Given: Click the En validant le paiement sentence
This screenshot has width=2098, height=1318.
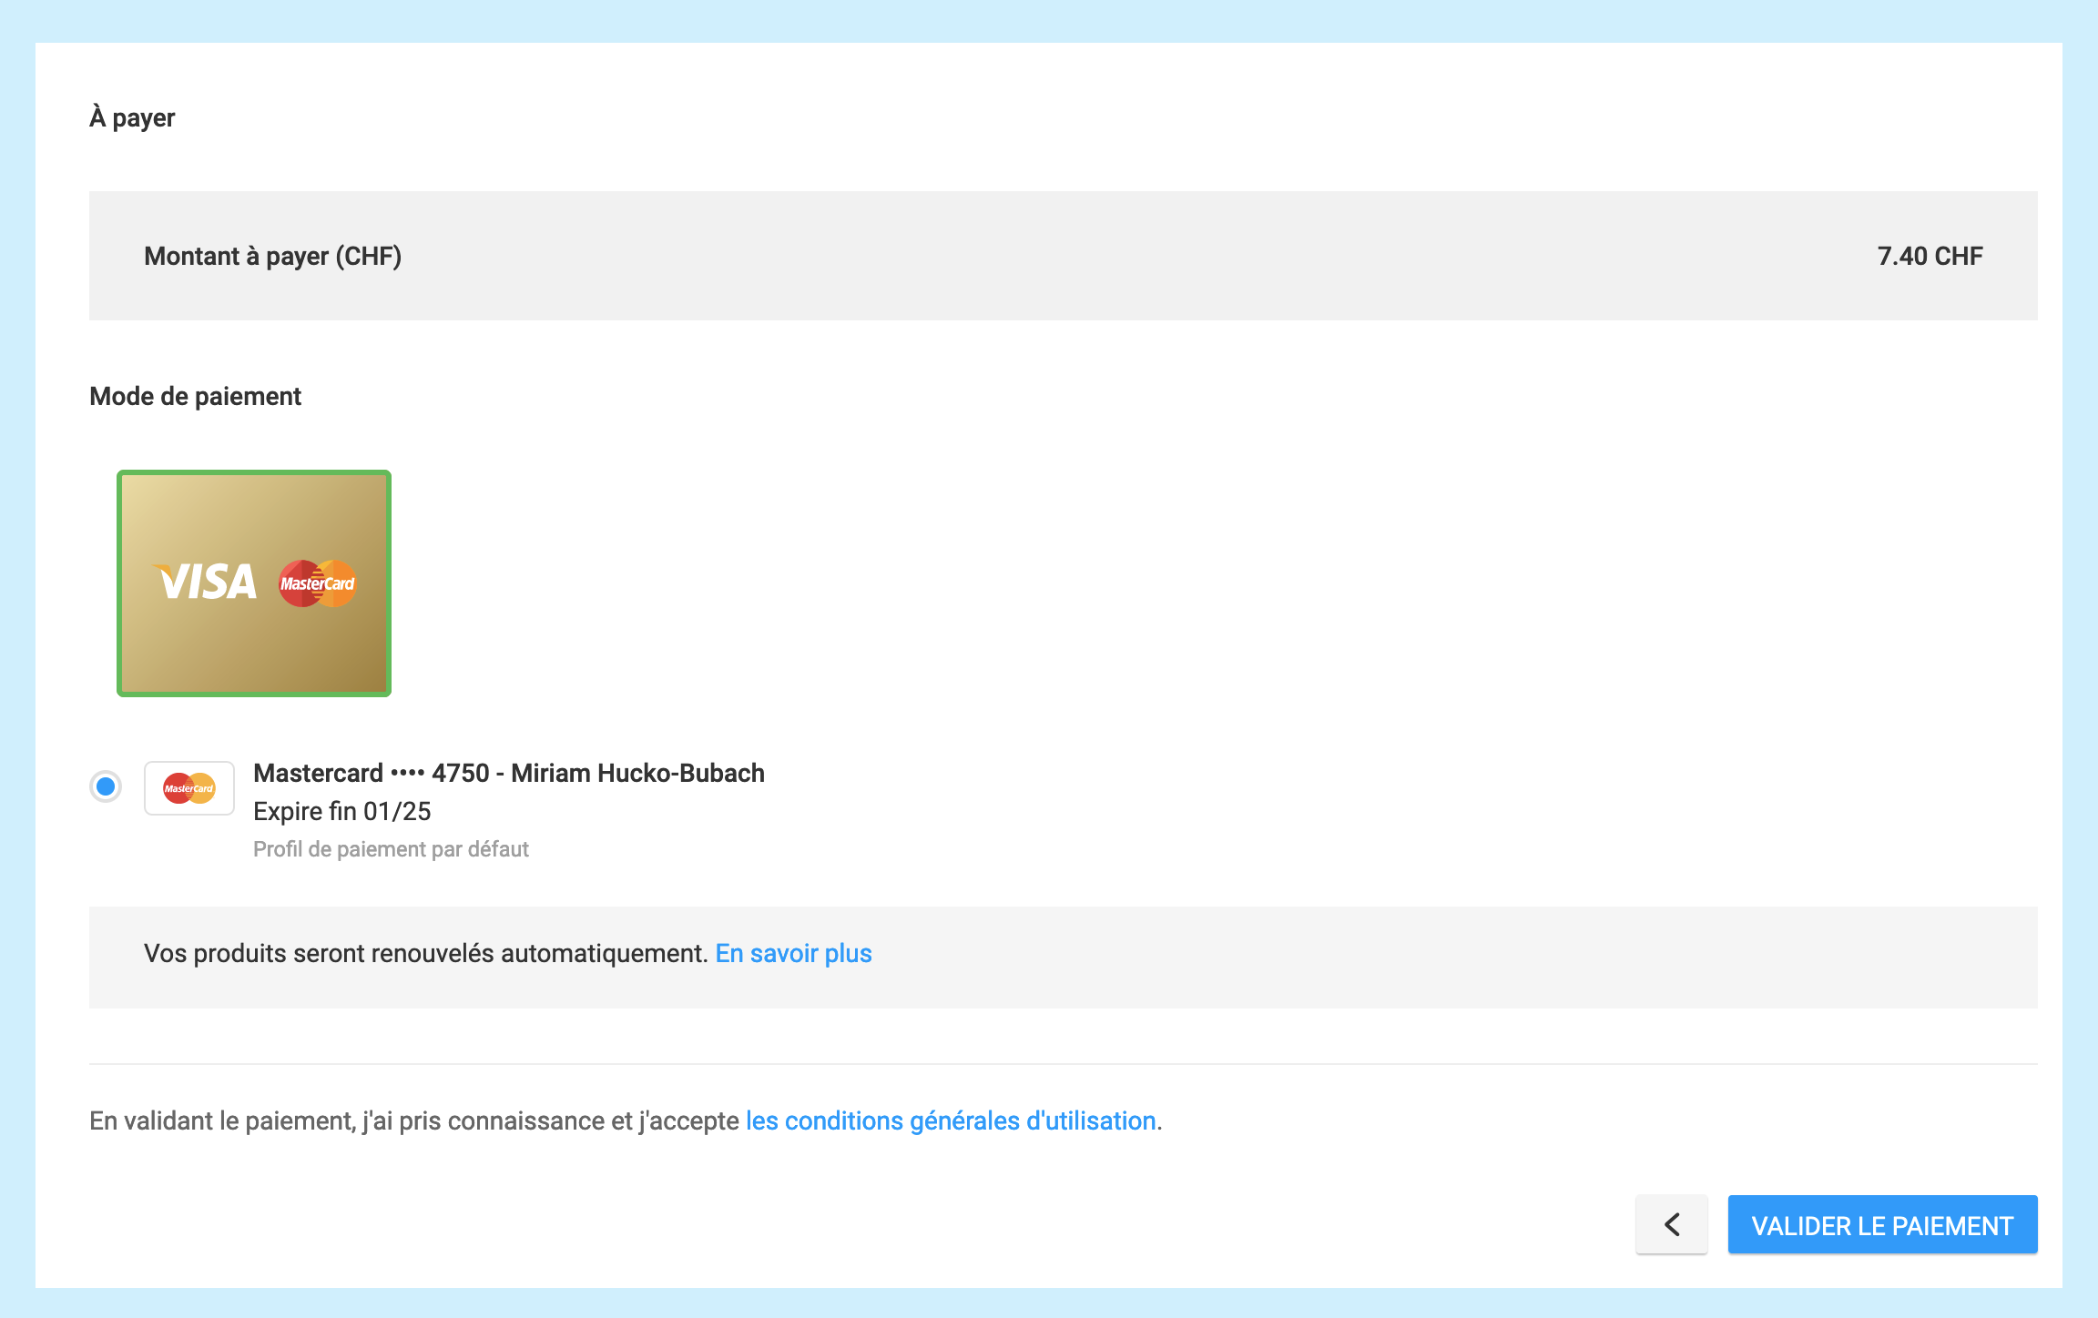Looking at the screenshot, I should tap(413, 1120).
